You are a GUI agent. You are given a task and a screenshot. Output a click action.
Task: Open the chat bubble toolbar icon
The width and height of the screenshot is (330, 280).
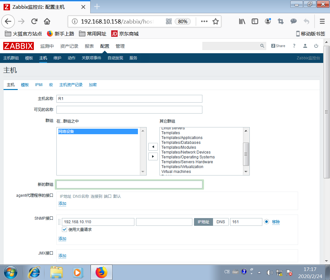tap(293, 21)
